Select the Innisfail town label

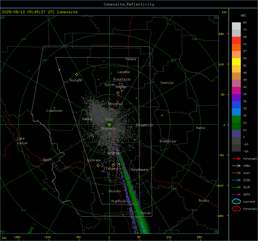point(116,104)
